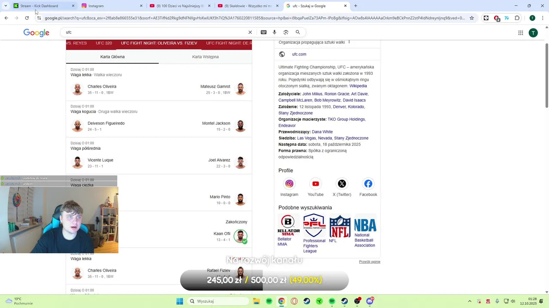
Task: Click the browser back arrow
Action: click(6, 18)
